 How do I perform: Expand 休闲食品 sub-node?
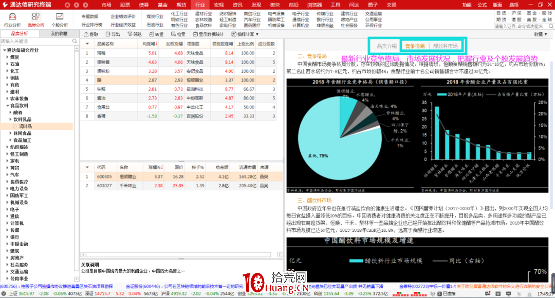point(11,133)
